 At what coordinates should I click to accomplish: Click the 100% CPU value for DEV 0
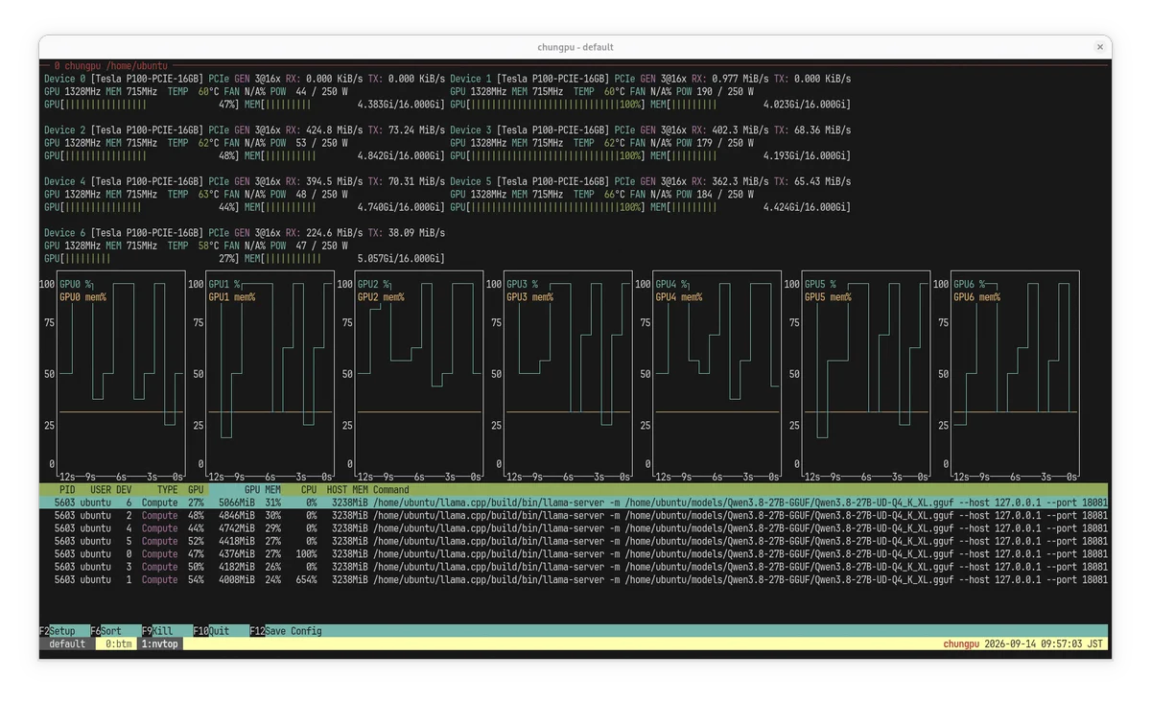click(307, 554)
